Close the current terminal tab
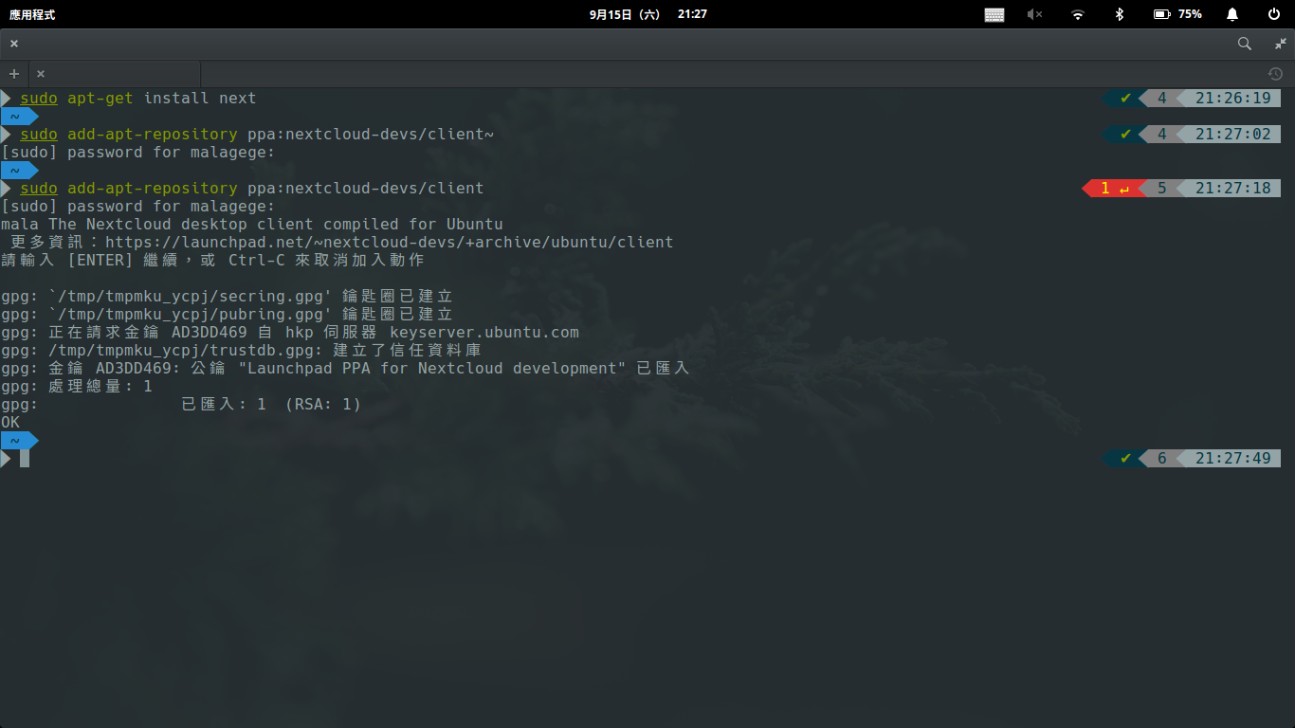 [41, 74]
